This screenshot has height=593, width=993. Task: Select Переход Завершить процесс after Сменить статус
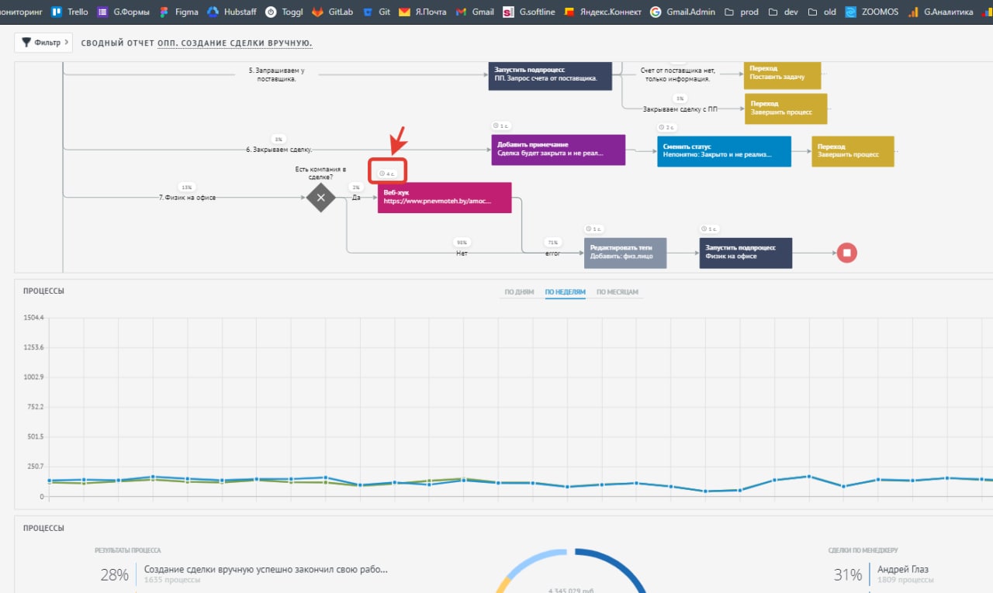853,151
